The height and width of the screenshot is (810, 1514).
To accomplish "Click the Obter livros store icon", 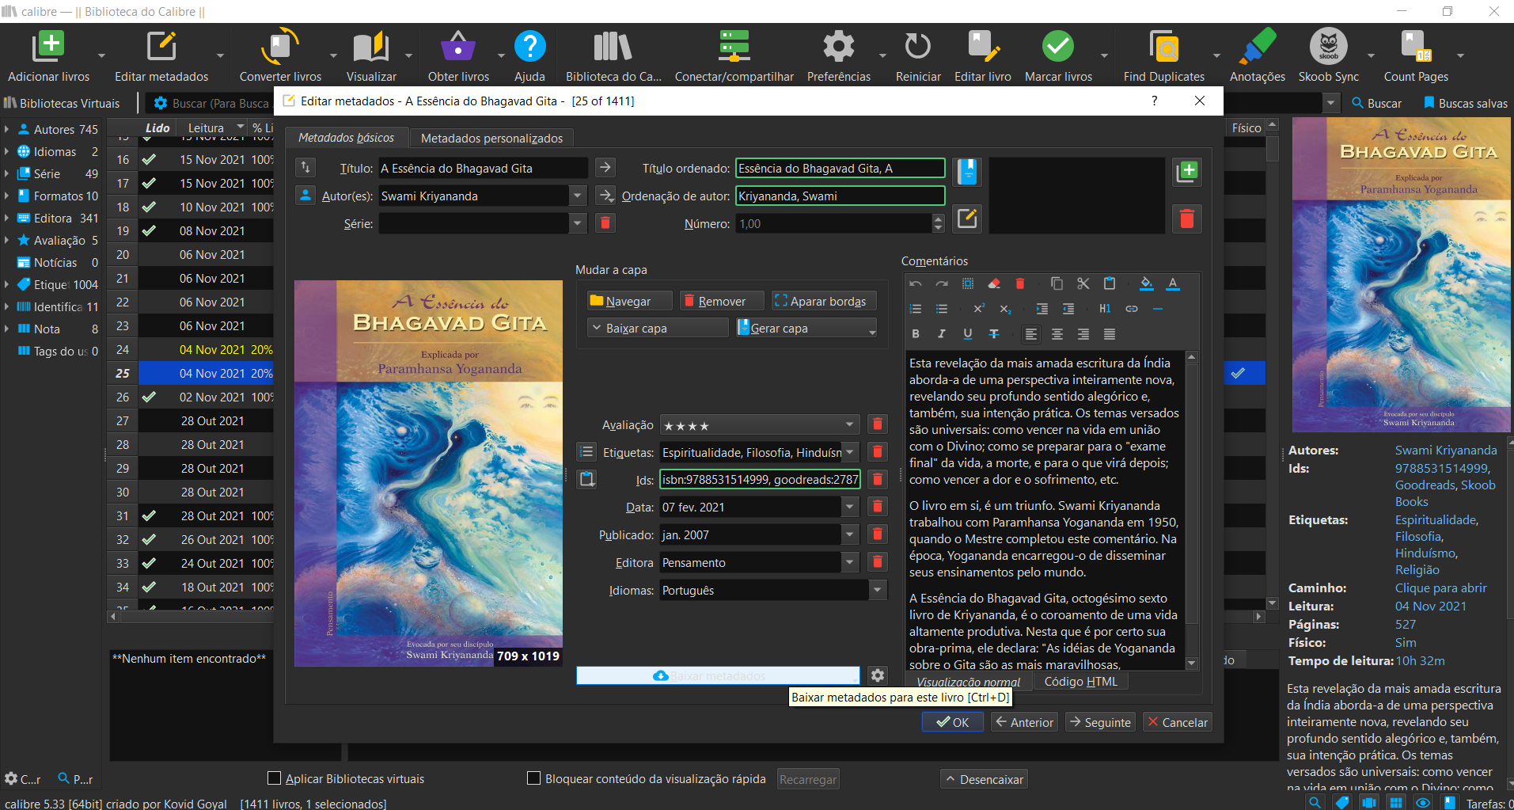I will pyautogui.click(x=458, y=47).
